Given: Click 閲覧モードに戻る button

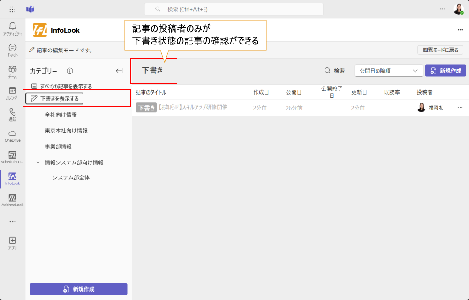Looking at the screenshot, I should (x=440, y=50).
